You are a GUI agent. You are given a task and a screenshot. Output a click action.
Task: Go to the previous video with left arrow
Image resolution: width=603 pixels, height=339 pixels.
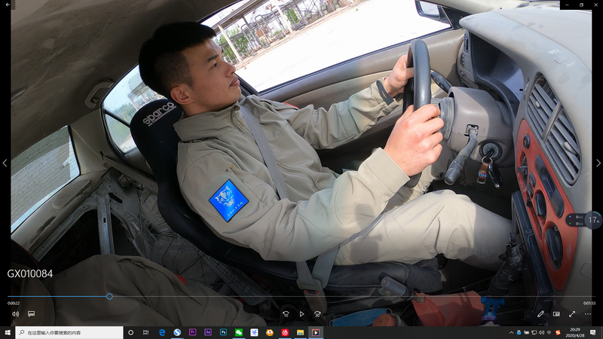(x=5, y=163)
